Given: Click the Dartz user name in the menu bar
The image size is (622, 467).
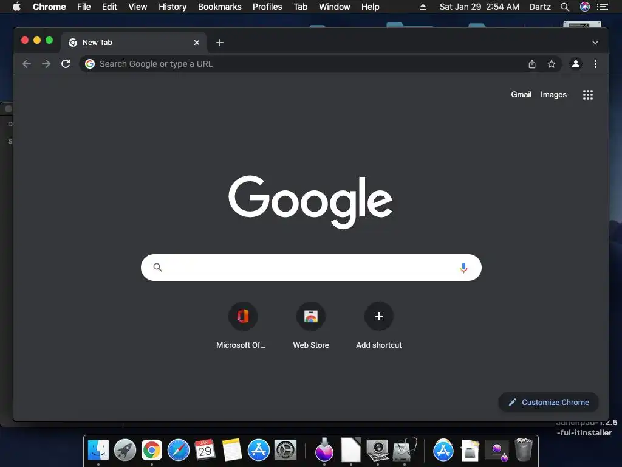Looking at the screenshot, I should tap(540, 7).
